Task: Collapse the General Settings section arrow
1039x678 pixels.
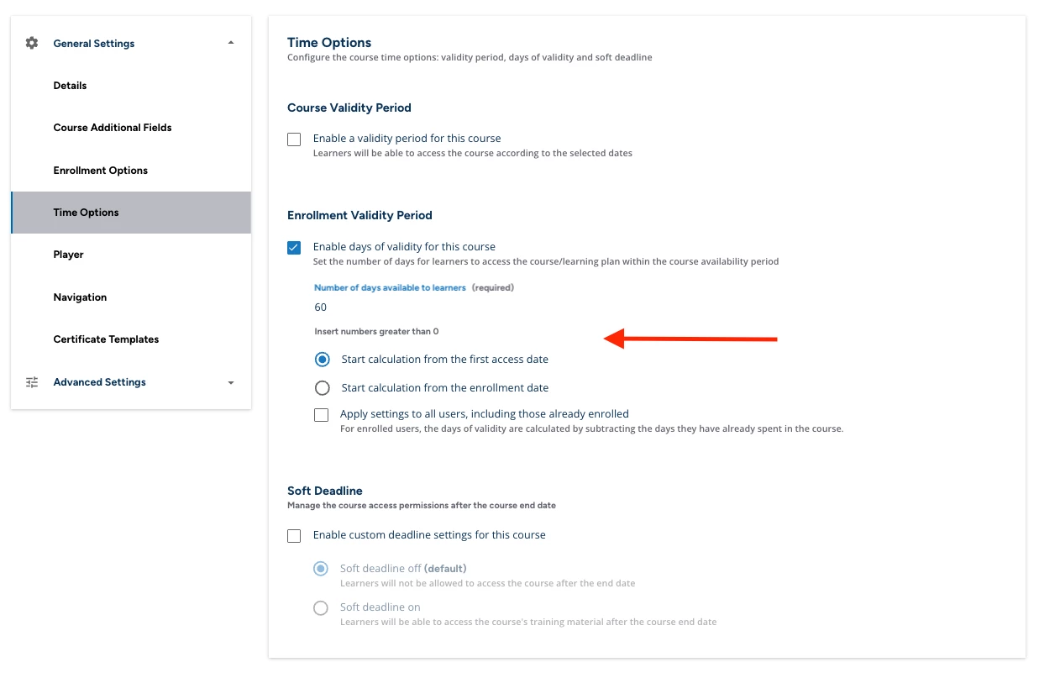Action: point(231,43)
